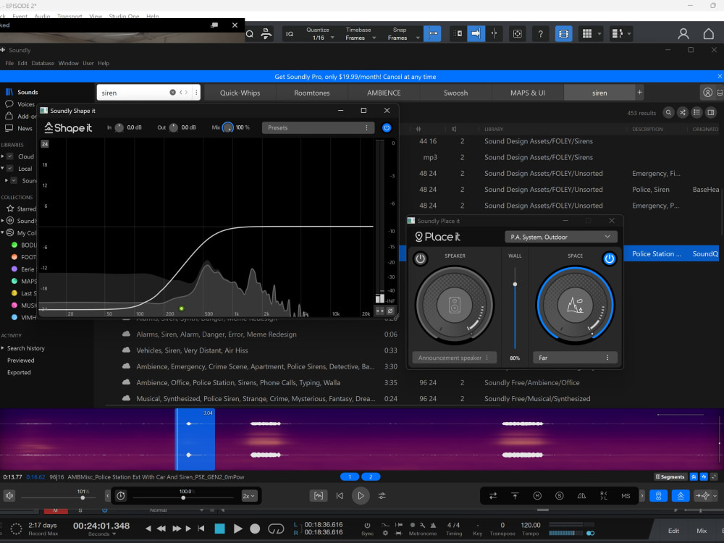The width and height of the screenshot is (724, 543).
Task: Open the Studio One Edit view
Action: click(x=673, y=531)
